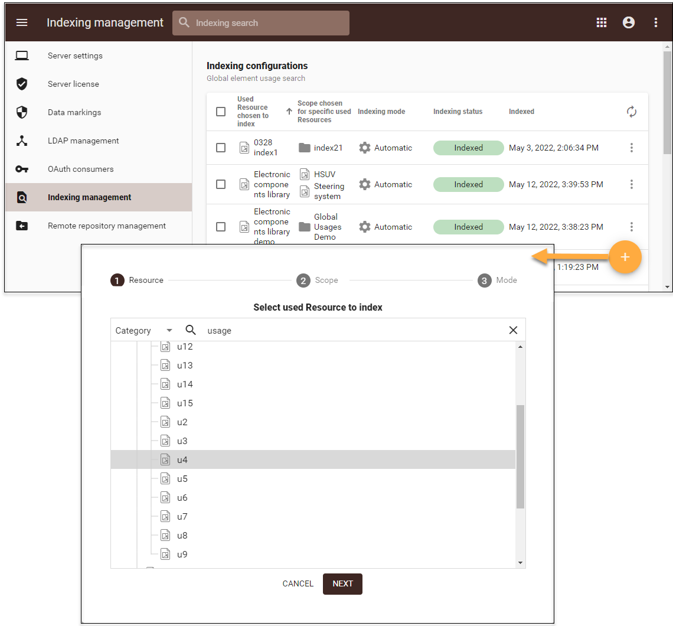673x626 pixels.
Task: Click the Indexing search field
Action: click(x=261, y=23)
